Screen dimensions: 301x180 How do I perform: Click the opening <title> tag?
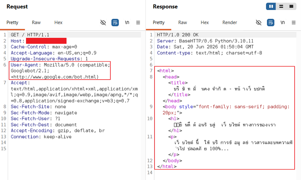click(x=178, y=83)
